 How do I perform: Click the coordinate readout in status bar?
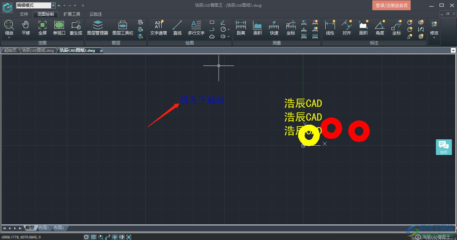[x=21, y=237]
